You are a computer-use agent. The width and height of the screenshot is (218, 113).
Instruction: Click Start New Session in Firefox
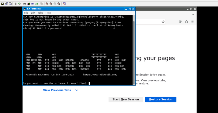pyautogui.click(x=126, y=99)
